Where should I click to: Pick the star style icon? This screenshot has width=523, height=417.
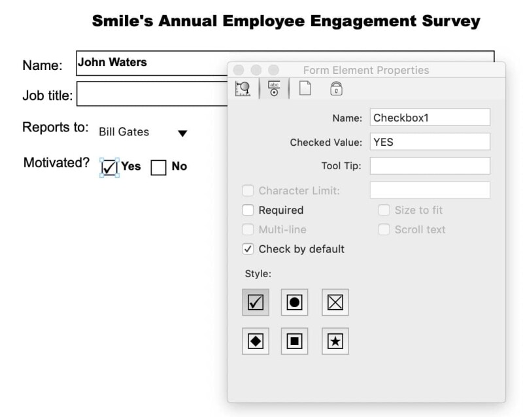click(335, 341)
